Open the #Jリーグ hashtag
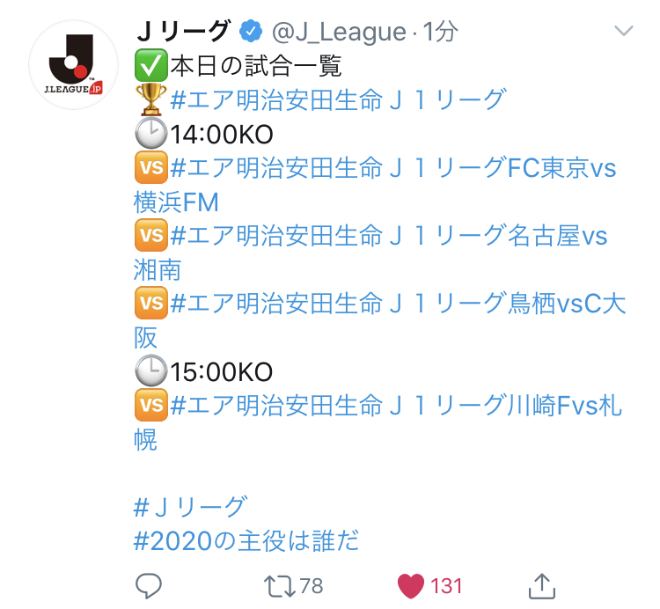Screen dimensions: 660x609 (190, 507)
